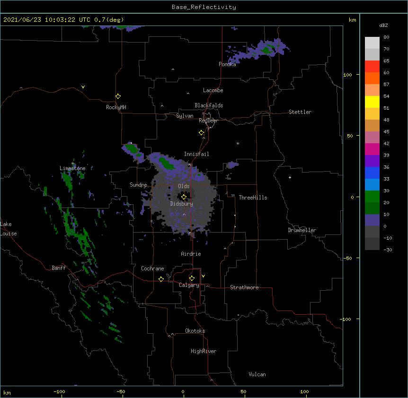Click the Drumheller map label
408x398 pixels.
point(302,230)
